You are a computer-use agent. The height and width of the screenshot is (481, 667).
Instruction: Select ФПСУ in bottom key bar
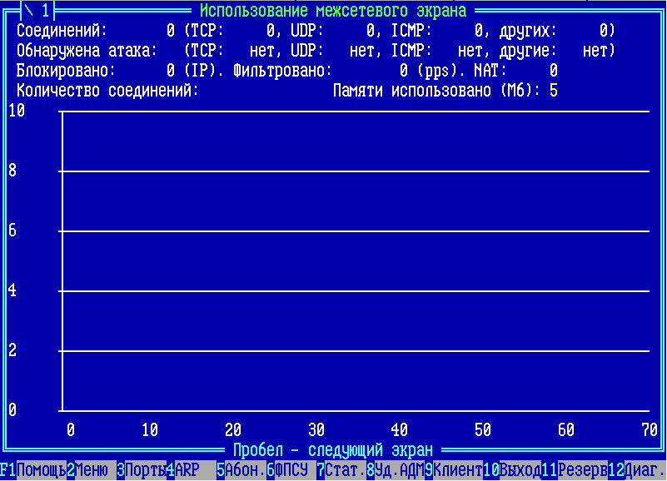coord(291,470)
